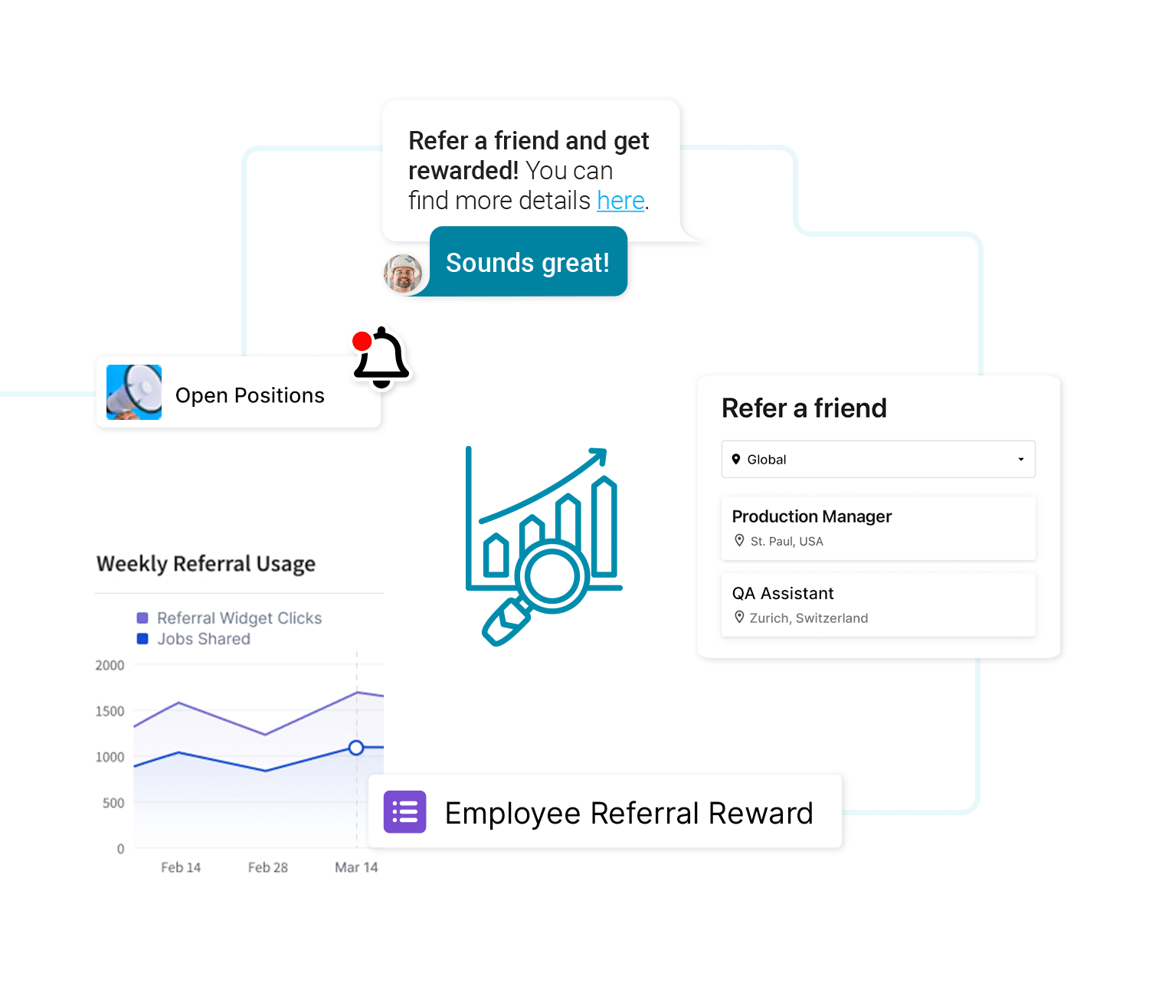Click the 'Refer a friend' panel heading

(804, 408)
